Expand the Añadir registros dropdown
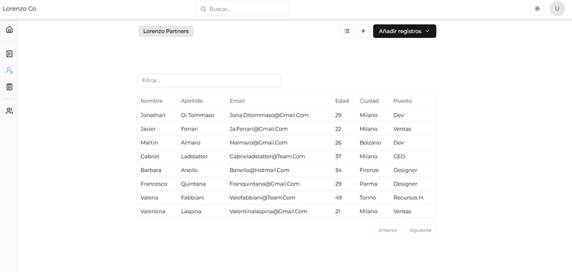 (x=404, y=31)
